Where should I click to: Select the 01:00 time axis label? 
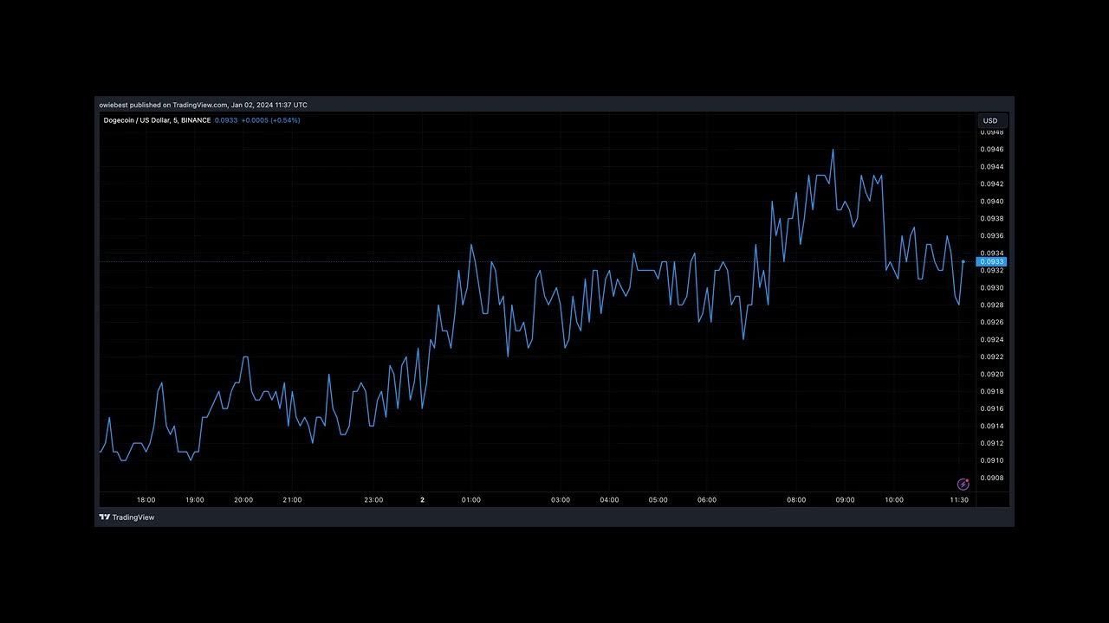coord(470,500)
